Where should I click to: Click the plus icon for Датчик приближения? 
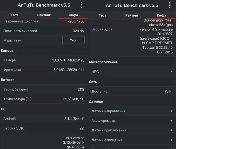[171, 130]
